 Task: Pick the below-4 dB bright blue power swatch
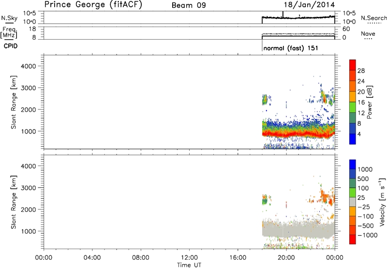click(x=353, y=139)
